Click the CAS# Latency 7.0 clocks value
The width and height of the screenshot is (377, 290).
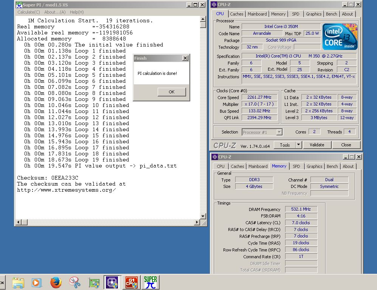point(301,223)
